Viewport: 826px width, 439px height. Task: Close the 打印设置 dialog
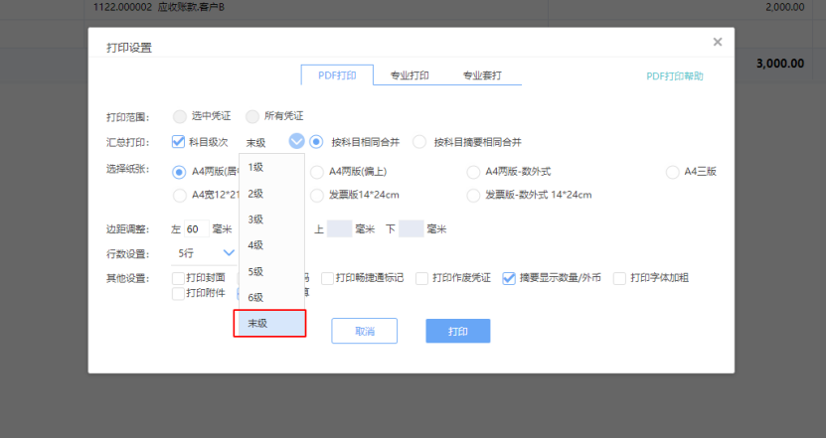point(717,42)
